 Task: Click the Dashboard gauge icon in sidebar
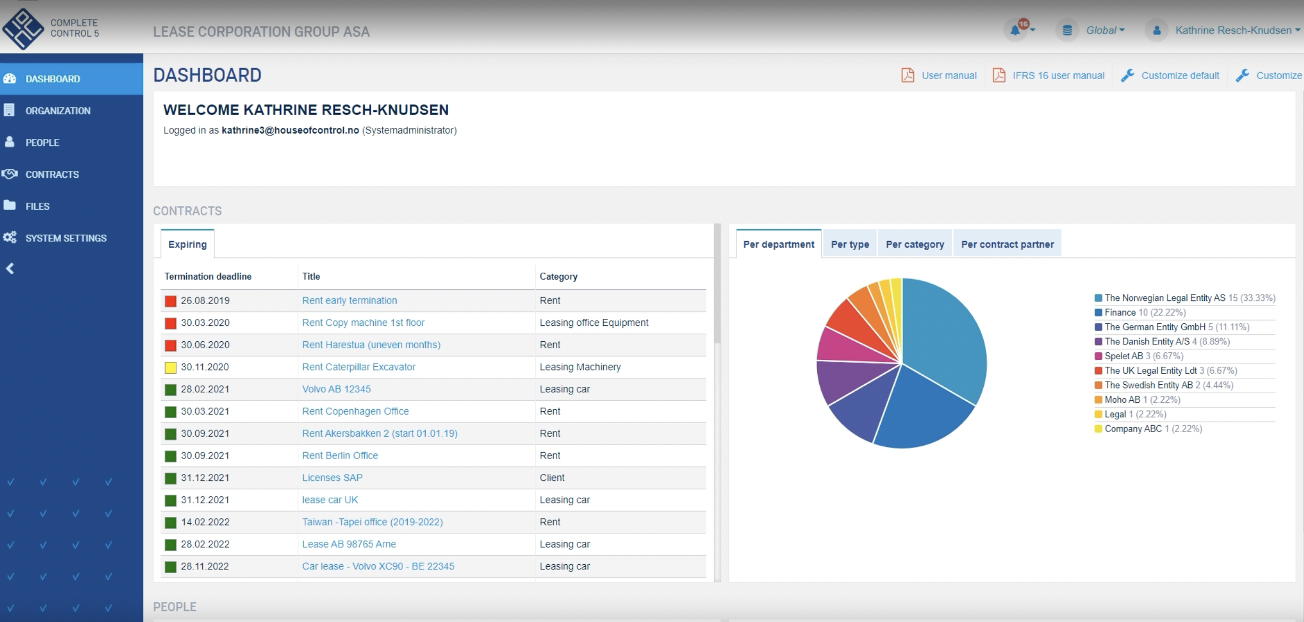click(x=10, y=79)
